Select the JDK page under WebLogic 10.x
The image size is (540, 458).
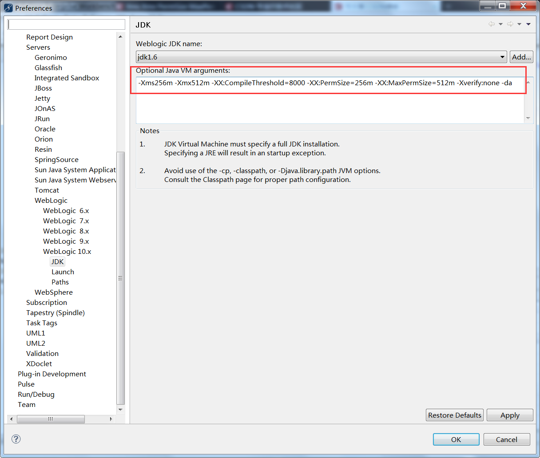pyautogui.click(x=57, y=262)
